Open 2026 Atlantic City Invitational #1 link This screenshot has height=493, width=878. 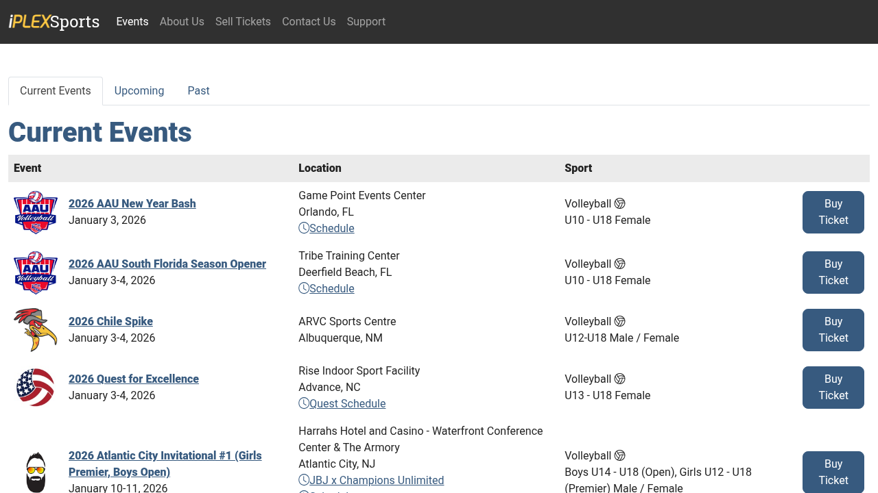(x=165, y=464)
